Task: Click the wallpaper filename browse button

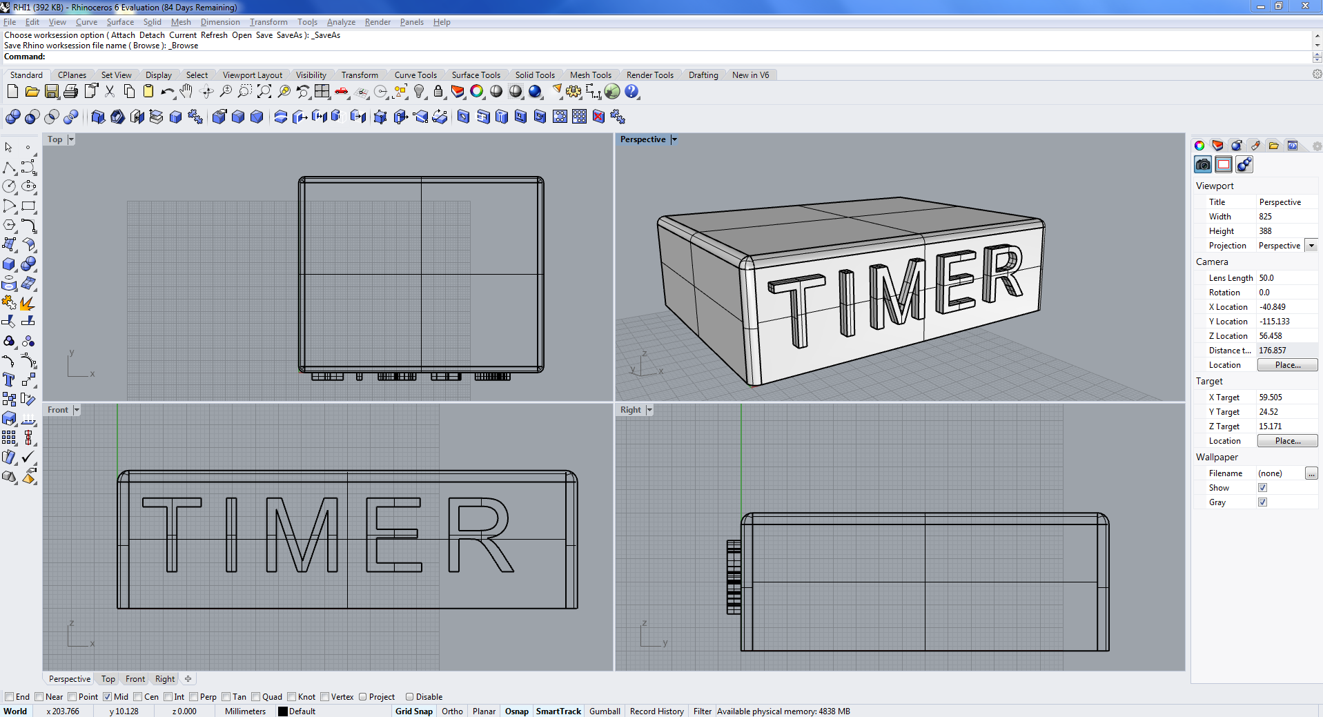Action: [1311, 473]
